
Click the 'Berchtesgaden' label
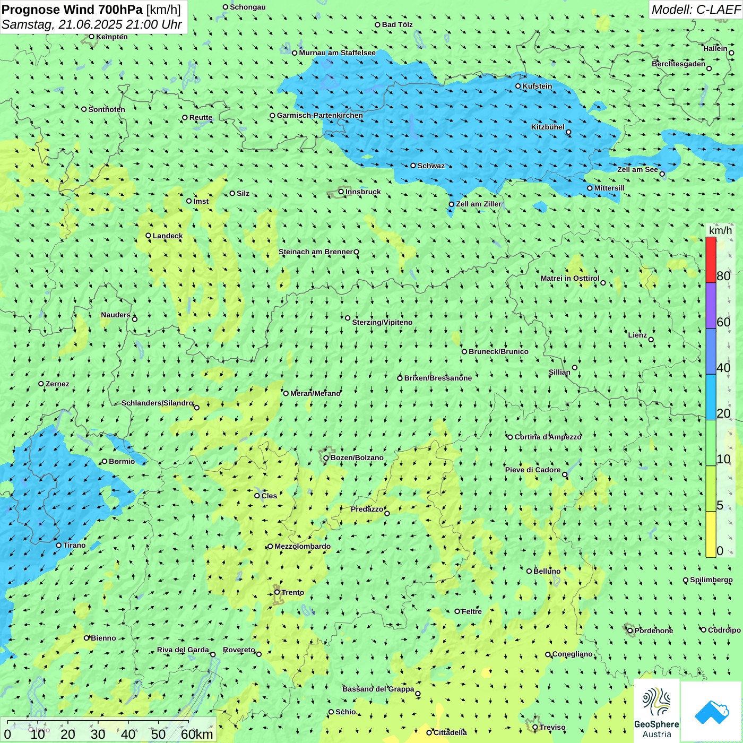(x=679, y=64)
